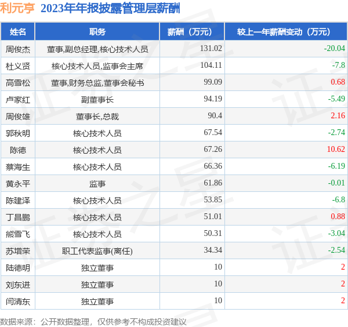Click the salary change -2.74
348x327 pixels.
tap(336, 132)
